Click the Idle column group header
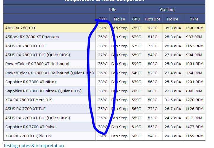Image resolution: width=214 pixels, height=148 pixels. (112, 10)
